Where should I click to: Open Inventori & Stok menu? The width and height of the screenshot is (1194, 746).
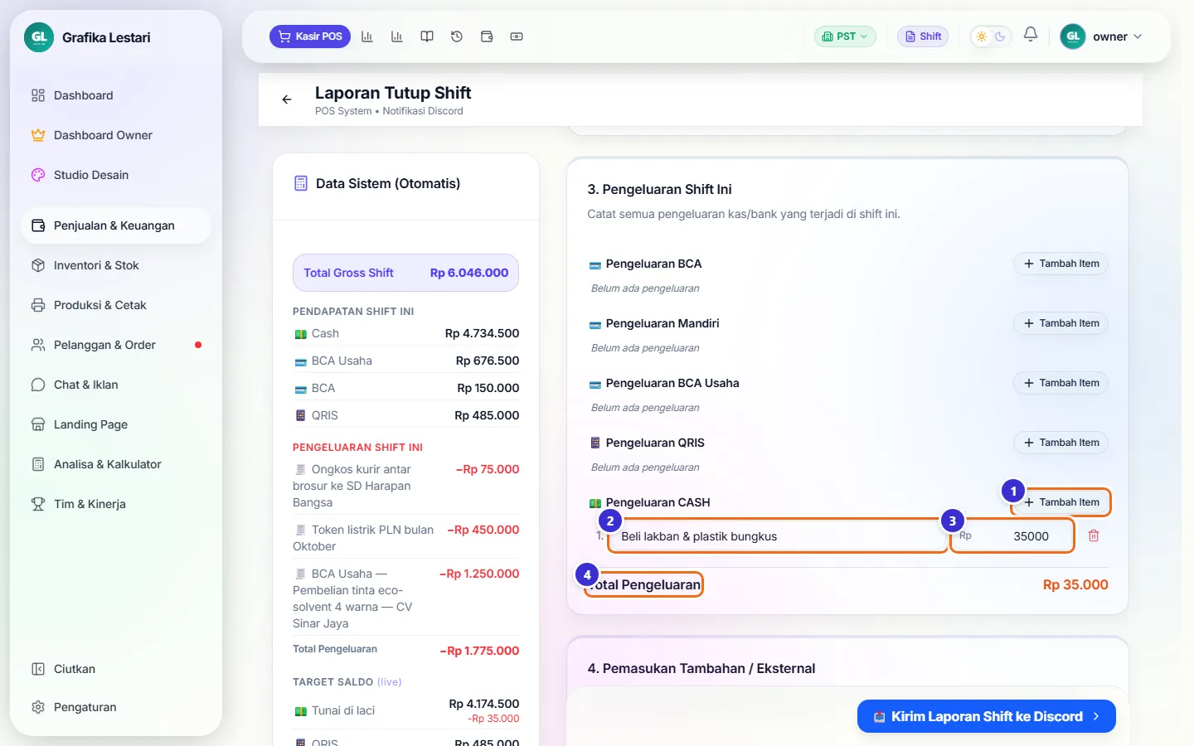[x=116, y=265]
